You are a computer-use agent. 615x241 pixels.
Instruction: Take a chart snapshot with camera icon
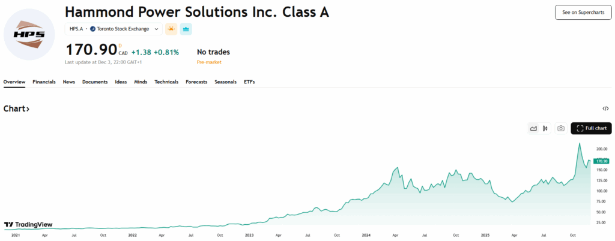[560, 128]
